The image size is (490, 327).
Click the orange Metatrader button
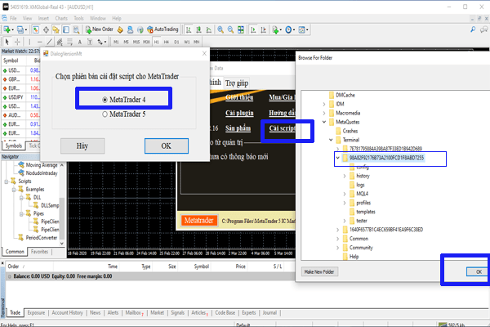(199, 221)
